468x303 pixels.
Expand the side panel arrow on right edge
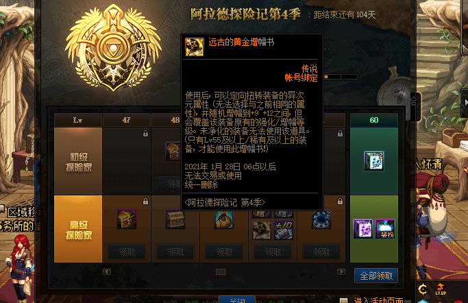(x=465, y=102)
